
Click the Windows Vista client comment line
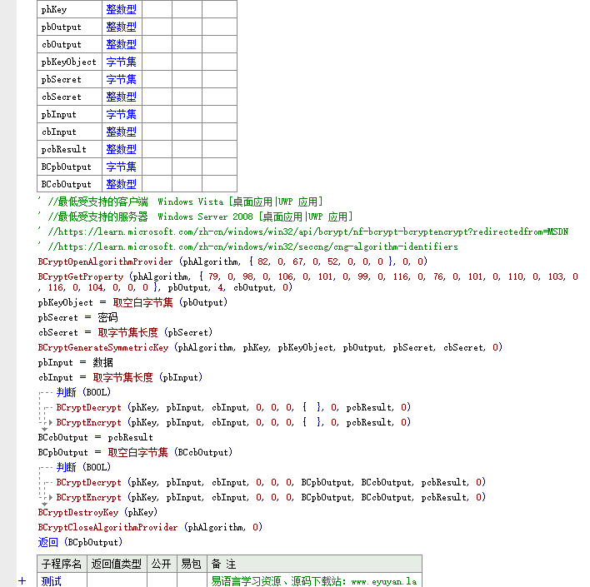coord(180,202)
